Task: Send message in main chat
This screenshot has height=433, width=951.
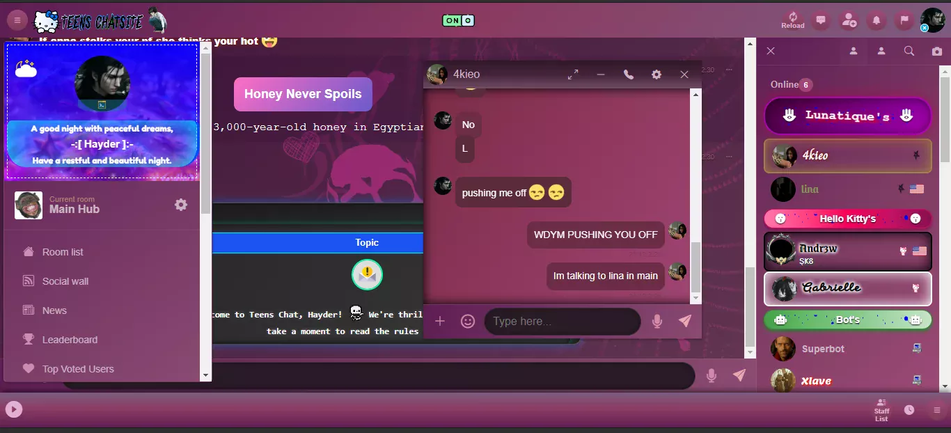Action: click(739, 375)
